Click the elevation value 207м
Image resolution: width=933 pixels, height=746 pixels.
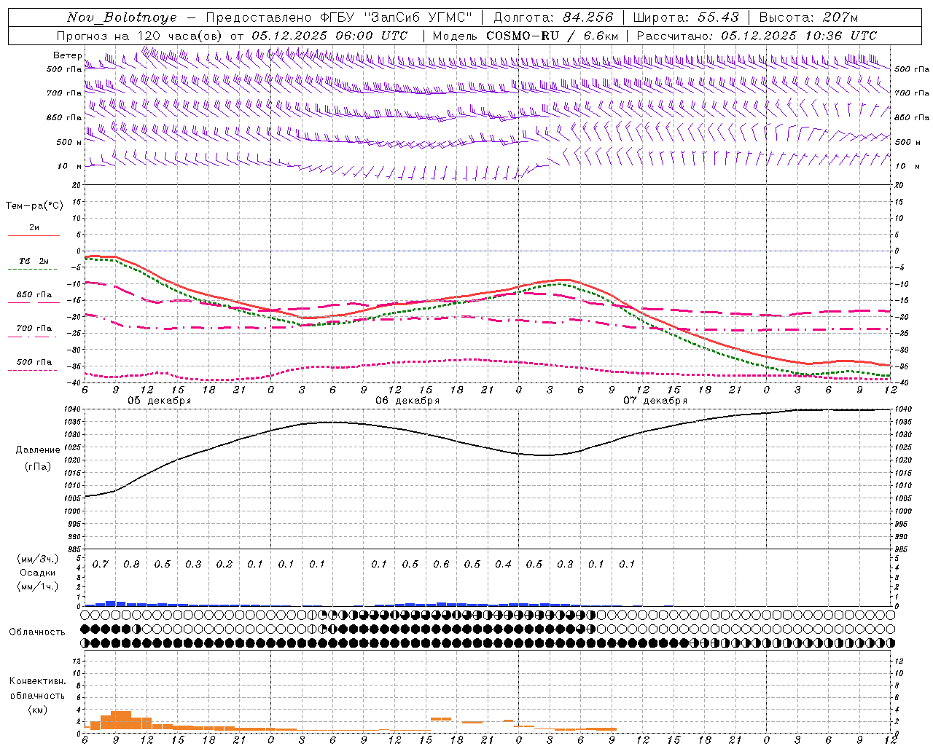(840, 17)
